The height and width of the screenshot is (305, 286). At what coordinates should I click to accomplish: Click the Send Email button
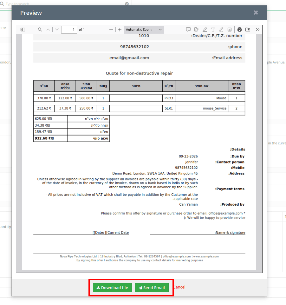tap(152, 288)
